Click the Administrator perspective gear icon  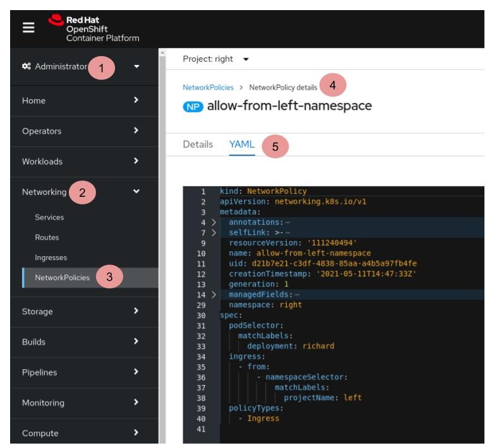[x=26, y=67]
